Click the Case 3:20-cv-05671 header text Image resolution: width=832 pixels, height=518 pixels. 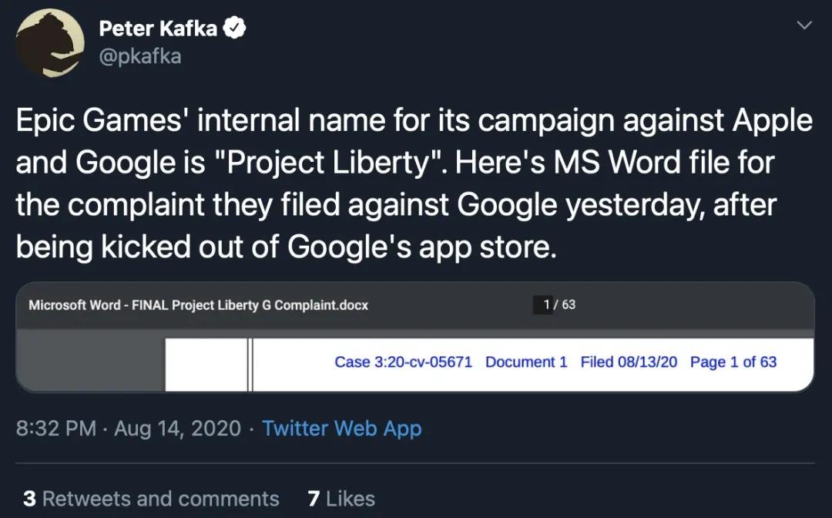click(x=403, y=362)
